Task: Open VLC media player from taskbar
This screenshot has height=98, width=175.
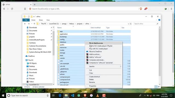Action: 98,96
